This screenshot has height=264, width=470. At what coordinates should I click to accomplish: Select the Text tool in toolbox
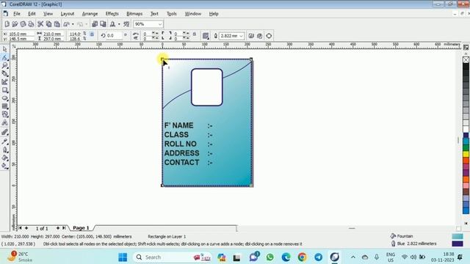tap(5, 122)
